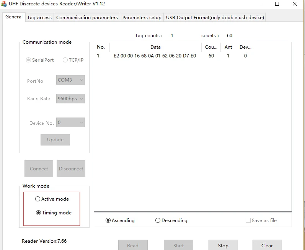Select Active mode work mode

click(x=52, y=199)
